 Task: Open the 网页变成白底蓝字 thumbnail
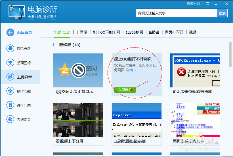point(195,120)
